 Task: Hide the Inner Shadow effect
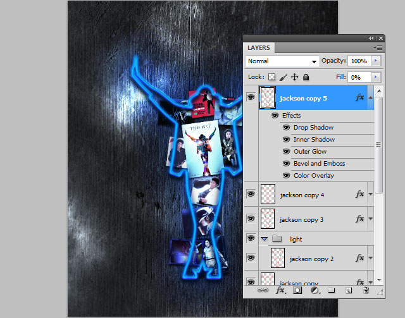click(x=286, y=140)
